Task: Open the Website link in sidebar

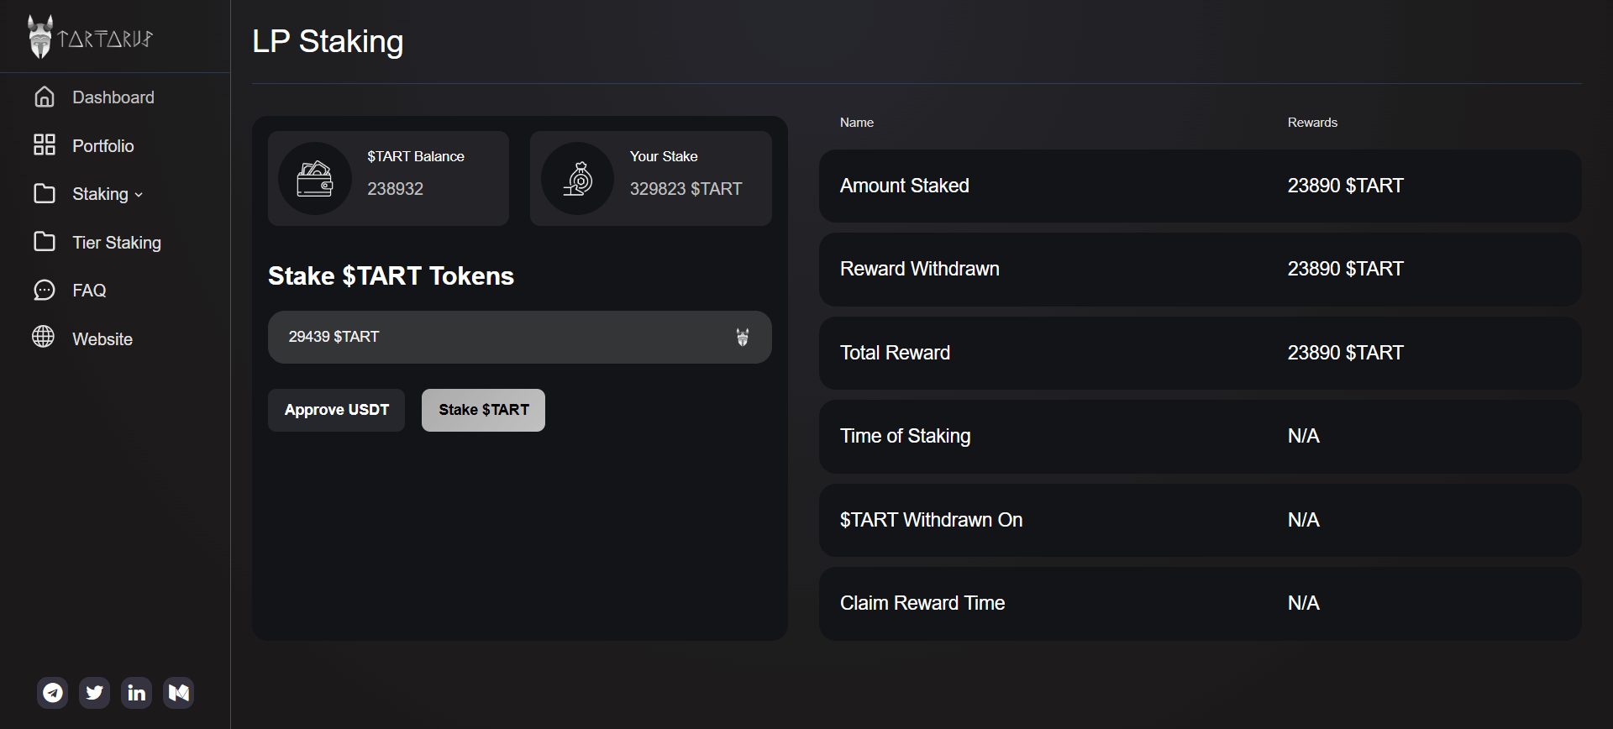Action: point(102,339)
